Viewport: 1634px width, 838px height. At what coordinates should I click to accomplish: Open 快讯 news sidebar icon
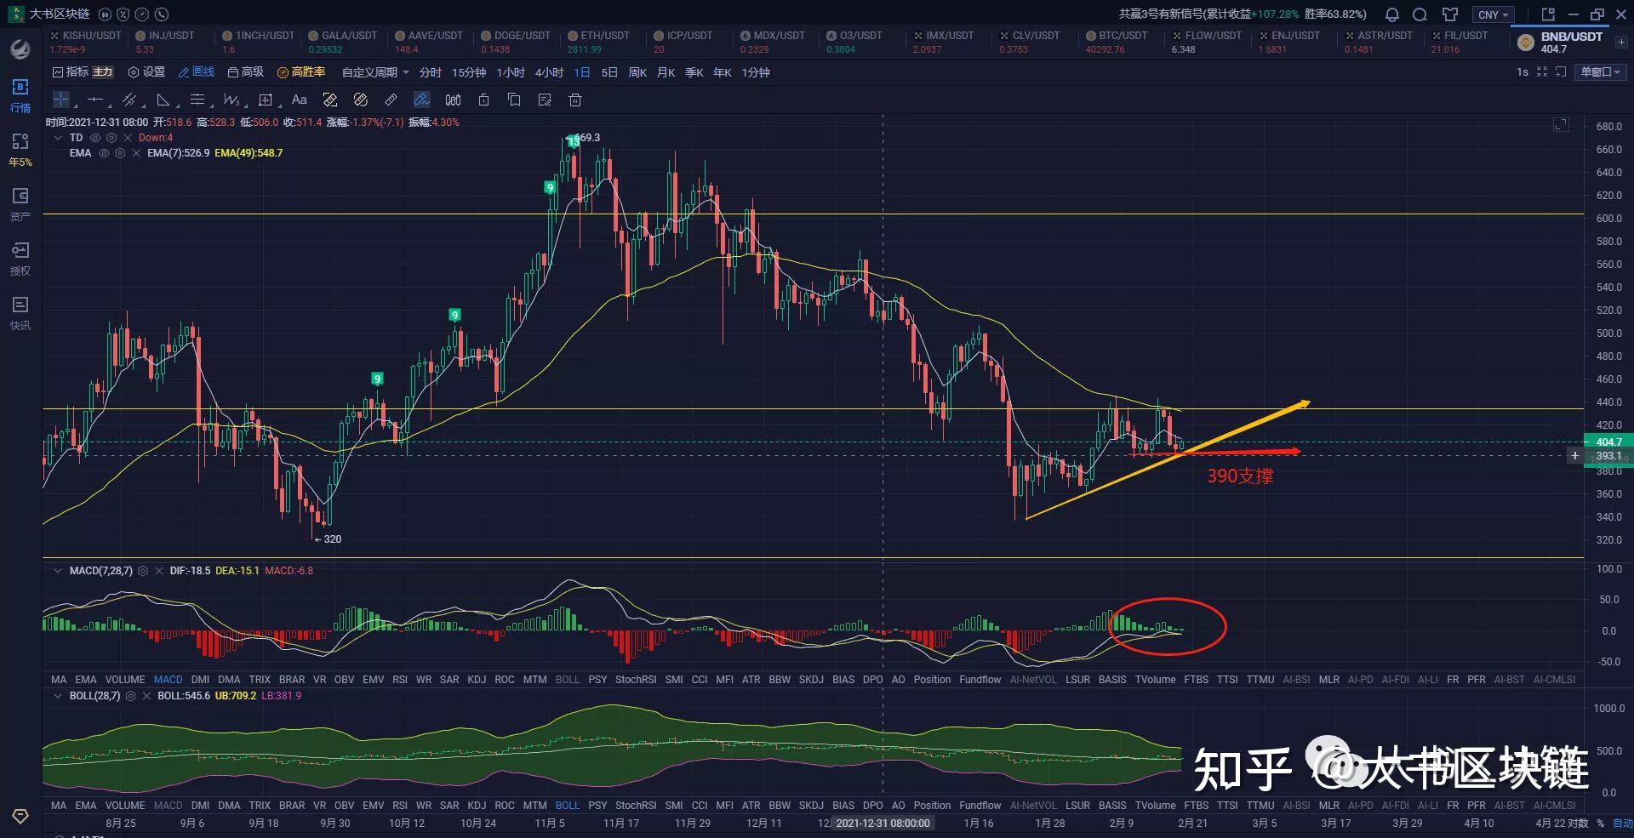pos(20,312)
